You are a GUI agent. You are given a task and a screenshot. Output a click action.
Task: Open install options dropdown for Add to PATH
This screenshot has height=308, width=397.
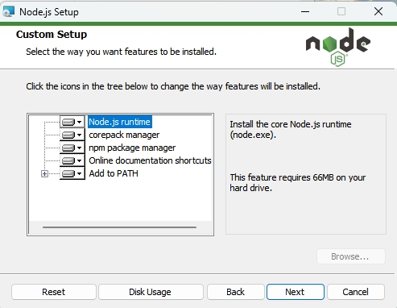click(72, 173)
